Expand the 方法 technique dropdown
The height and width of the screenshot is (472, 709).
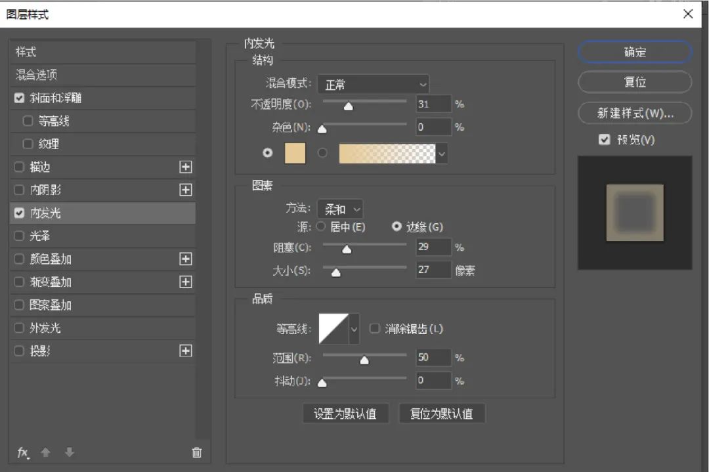(340, 209)
